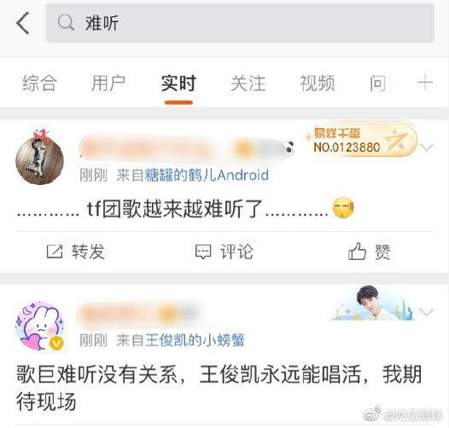Like the first post with thumbs-up
The height and width of the screenshot is (428, 449).
pos(357,252)
